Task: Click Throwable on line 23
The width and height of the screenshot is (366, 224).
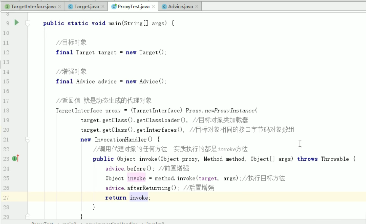Action: click(335, 159)
